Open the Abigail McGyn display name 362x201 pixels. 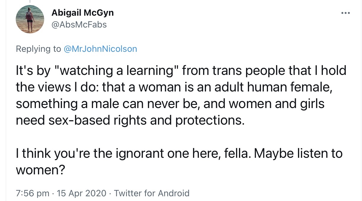pyautogui.click(x=82, y=13)
